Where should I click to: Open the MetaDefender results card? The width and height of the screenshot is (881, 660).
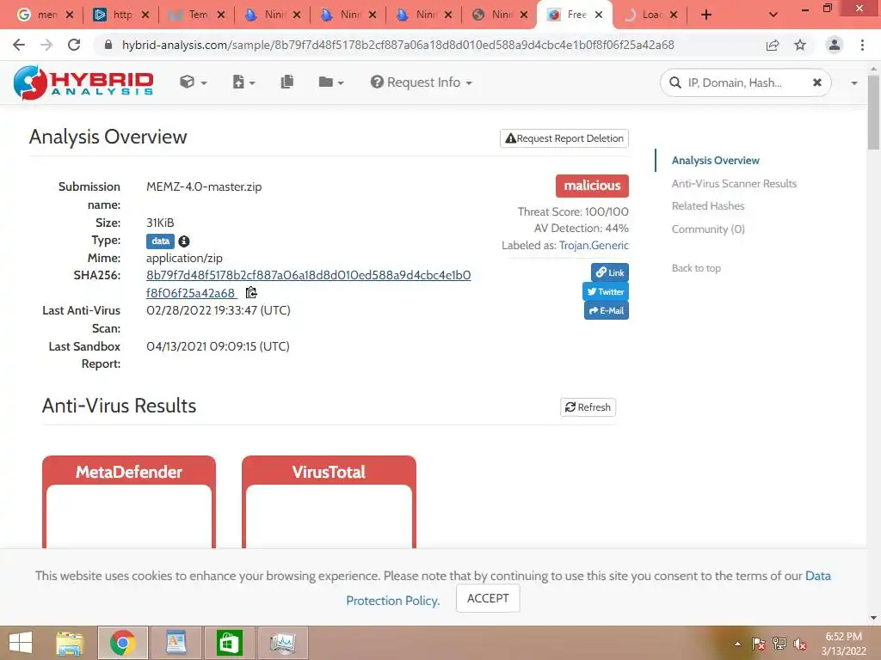[x=129, y=502]
